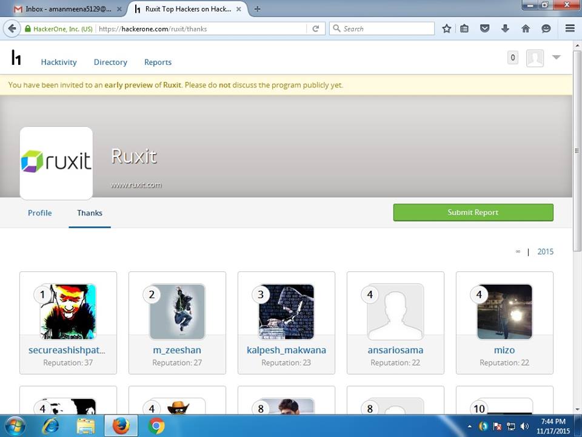Click mizo's night photo avatar
Image resolution: width=582 pixels, height=437 pixels.
[504, 312]
